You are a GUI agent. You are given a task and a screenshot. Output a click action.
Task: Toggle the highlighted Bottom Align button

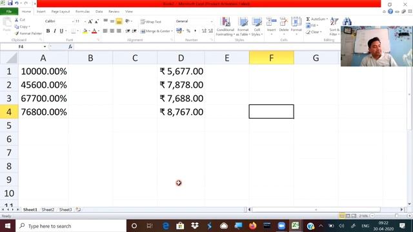coord(119,21)
